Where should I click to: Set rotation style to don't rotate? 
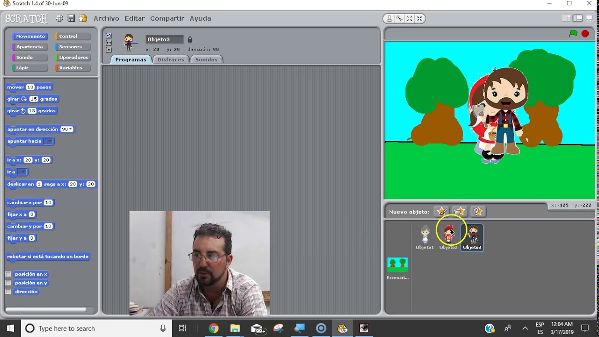(109, 50)
